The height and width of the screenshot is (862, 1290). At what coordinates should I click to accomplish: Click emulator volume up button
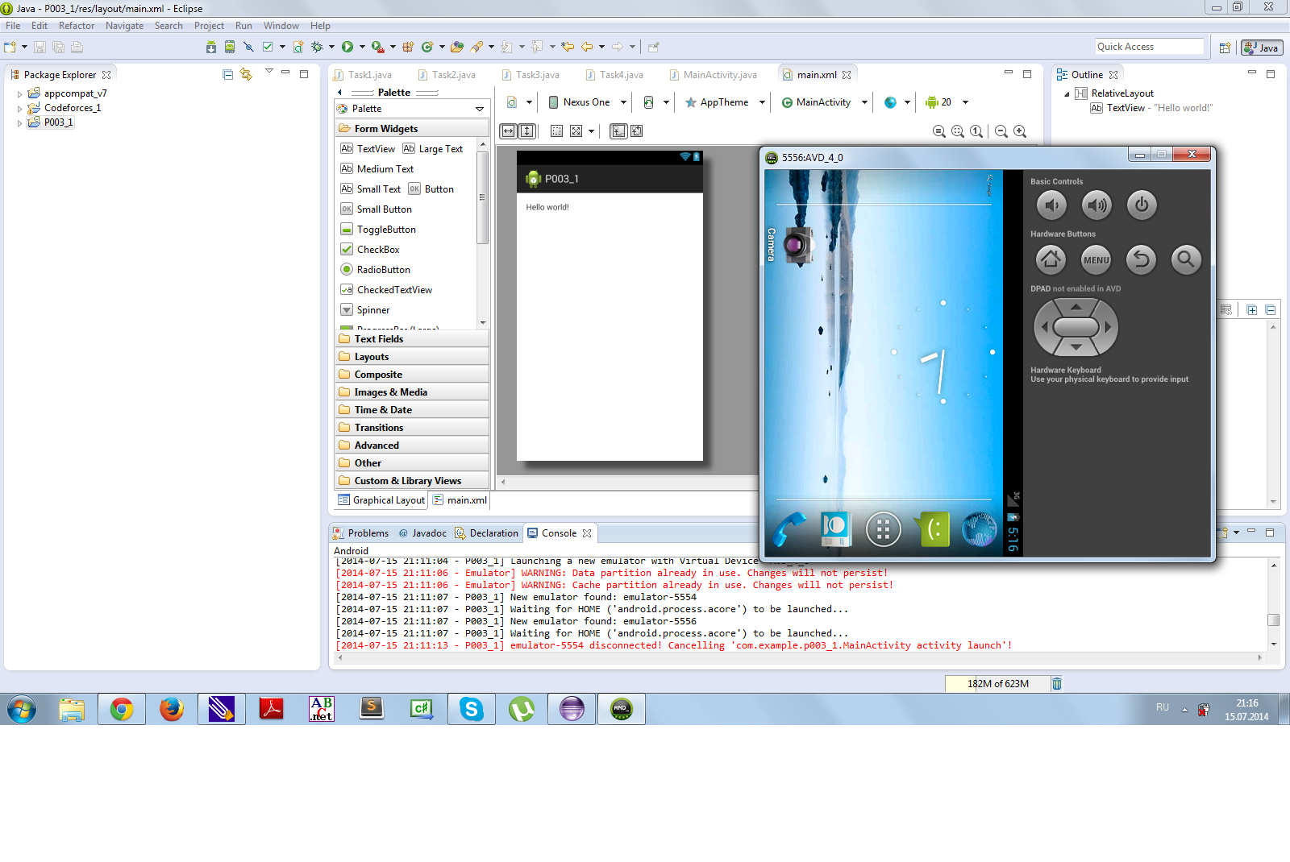click(1096, 205)
